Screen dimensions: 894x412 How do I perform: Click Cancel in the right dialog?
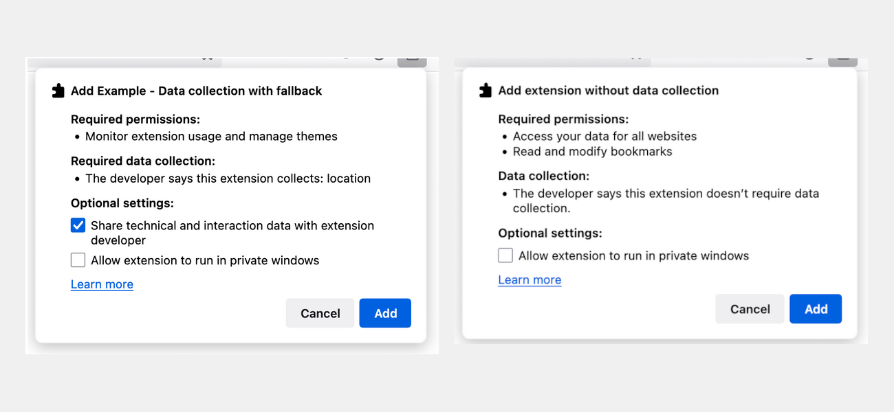coord(750,309)
